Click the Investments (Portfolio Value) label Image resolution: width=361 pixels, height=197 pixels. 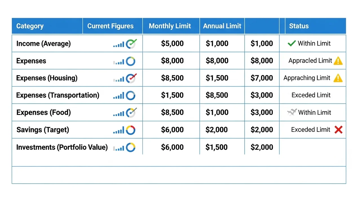tap(62, 147)
